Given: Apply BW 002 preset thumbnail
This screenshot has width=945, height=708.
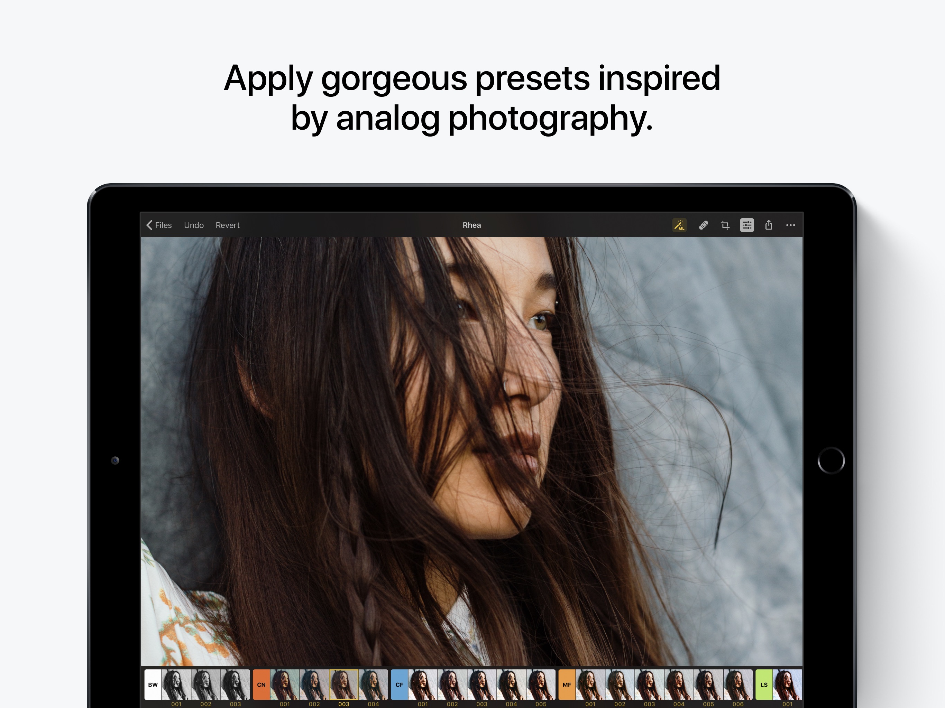Looking at the screenshot, I should pos(206,684).
